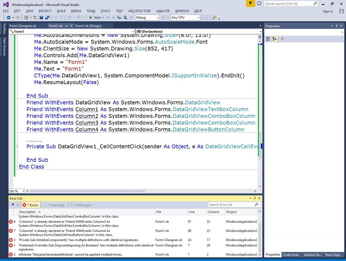
Task: Click the Alphabetical sort icon in Properties
Action: [x=274, y=39]
